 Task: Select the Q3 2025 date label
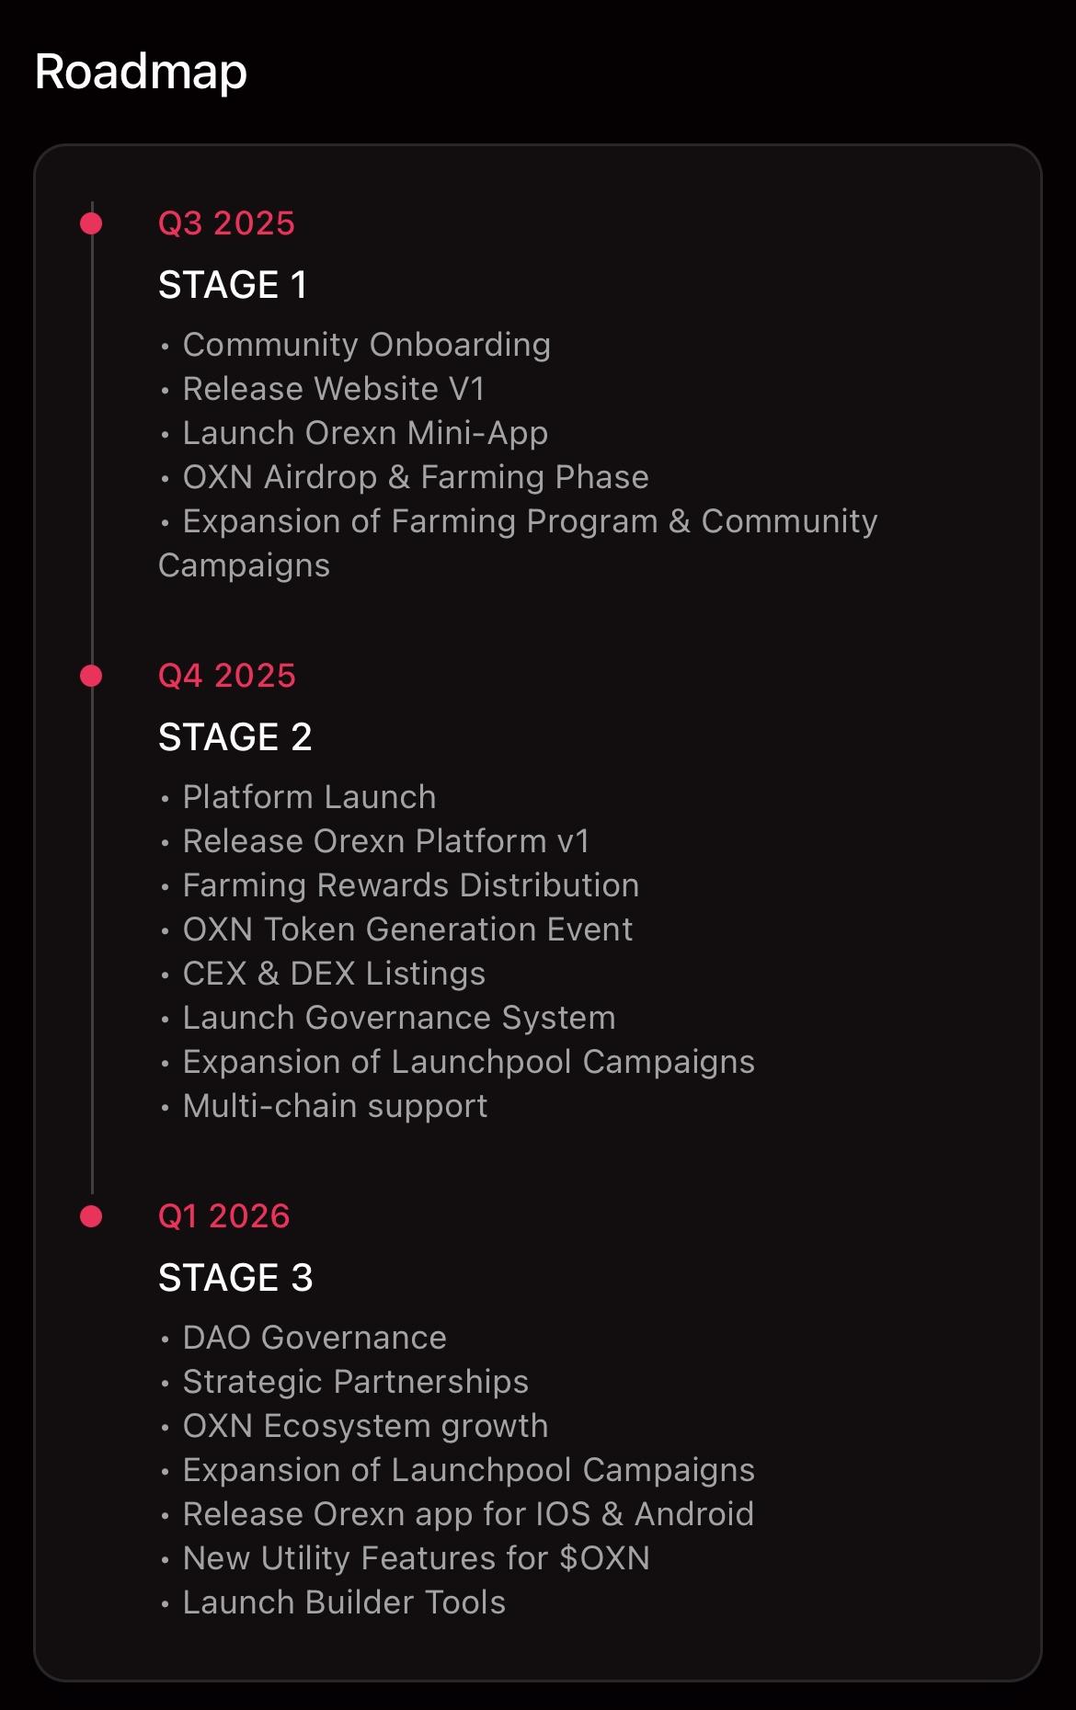[226, 223]
